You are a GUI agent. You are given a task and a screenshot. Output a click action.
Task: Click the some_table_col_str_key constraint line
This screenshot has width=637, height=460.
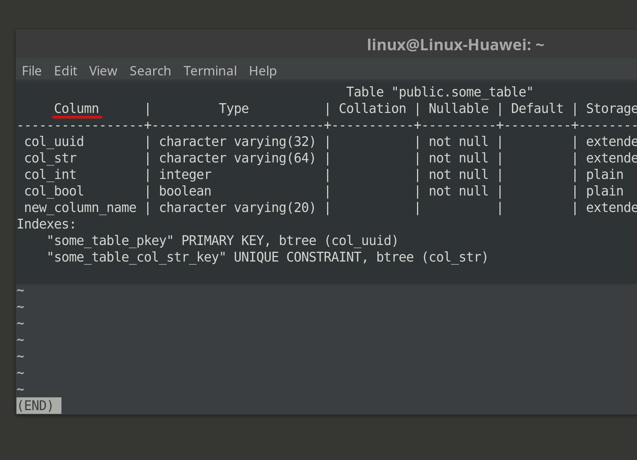coord(267,257)
